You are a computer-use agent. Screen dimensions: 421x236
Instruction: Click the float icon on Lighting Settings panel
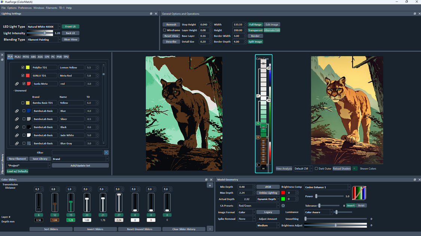pyautogui.click(x=152, y=13)
